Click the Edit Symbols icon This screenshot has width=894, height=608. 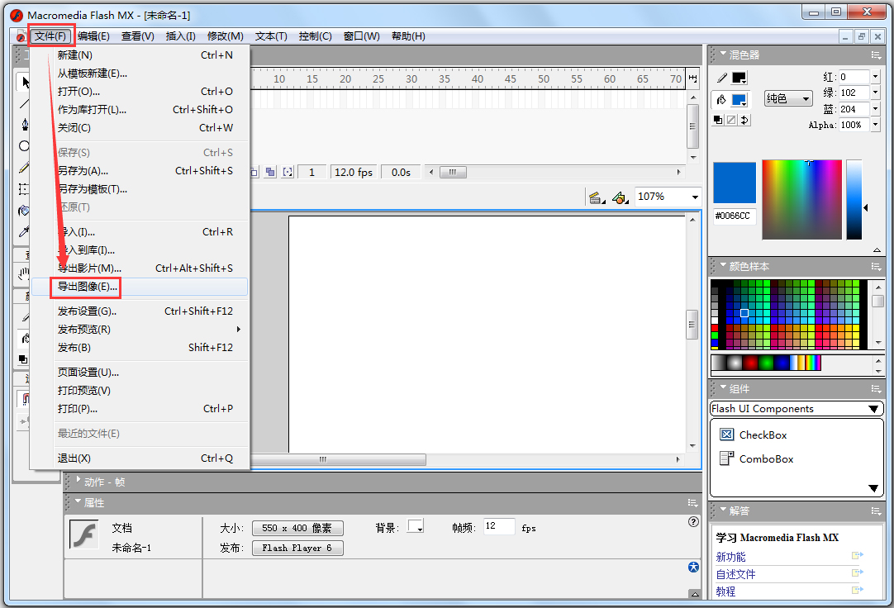click(621, 197)
